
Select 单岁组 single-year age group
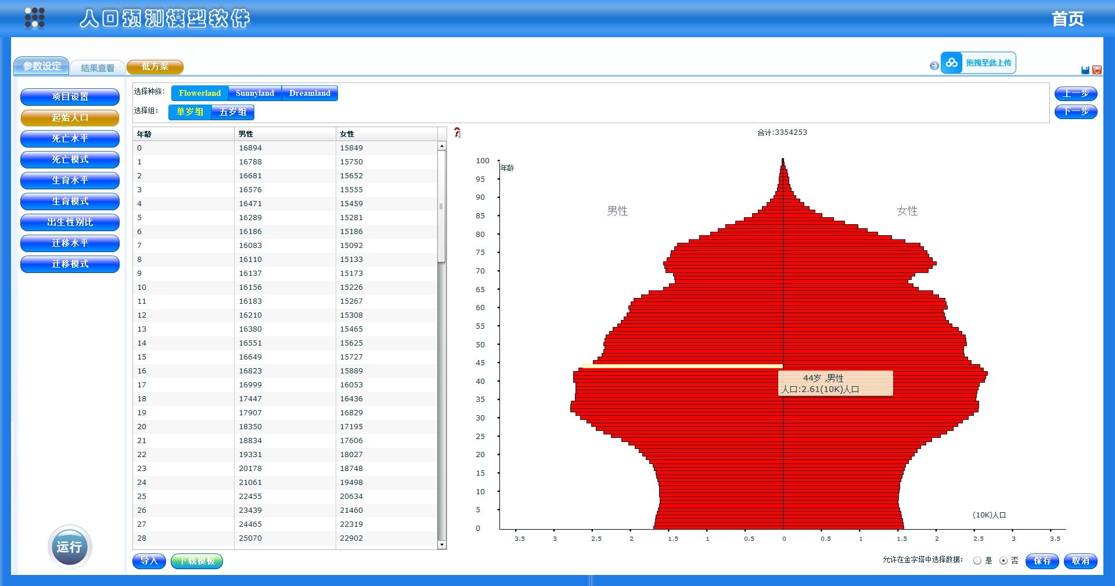(190, 112)
